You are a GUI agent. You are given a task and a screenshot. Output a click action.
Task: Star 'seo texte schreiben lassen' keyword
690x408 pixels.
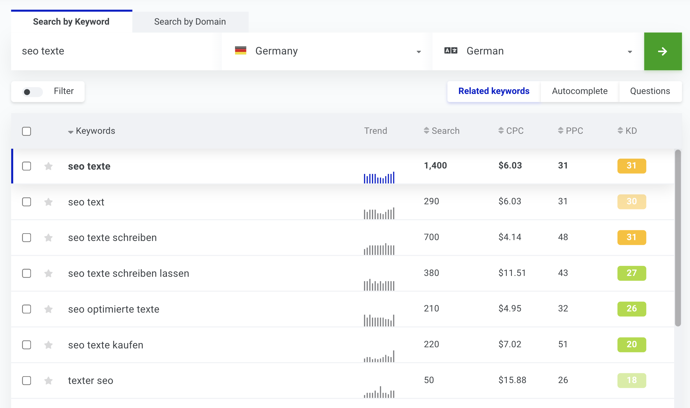tap(48, 273)
